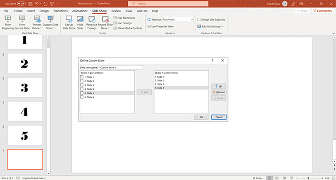Click the zoom slider handle
The width and height of the screenshot is (336, 180).
[308, 178]
